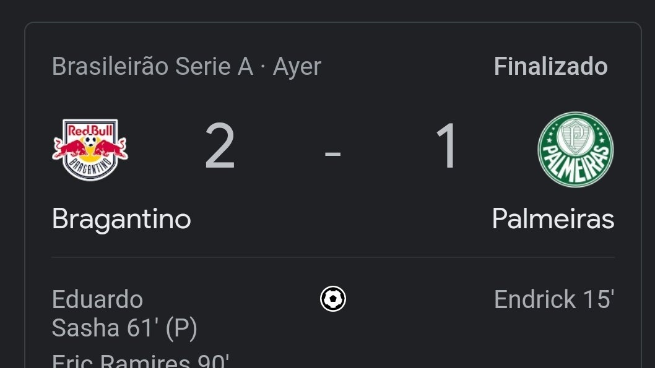This screenshot has width=655, height=368.
Task: Click Bragantino's score of 2
Action: (x=220, y=145)
